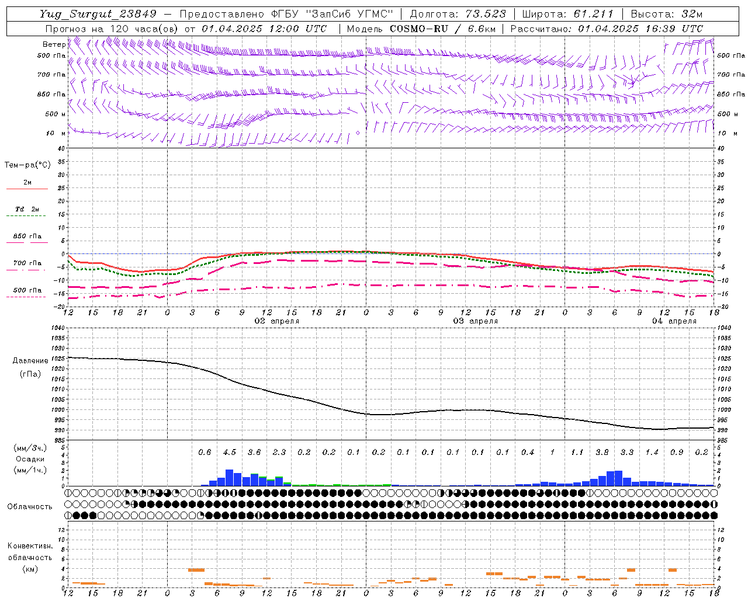Click the Высота: 32м elevation label
The width and height of the screenshot is (748, 598).
666,14
